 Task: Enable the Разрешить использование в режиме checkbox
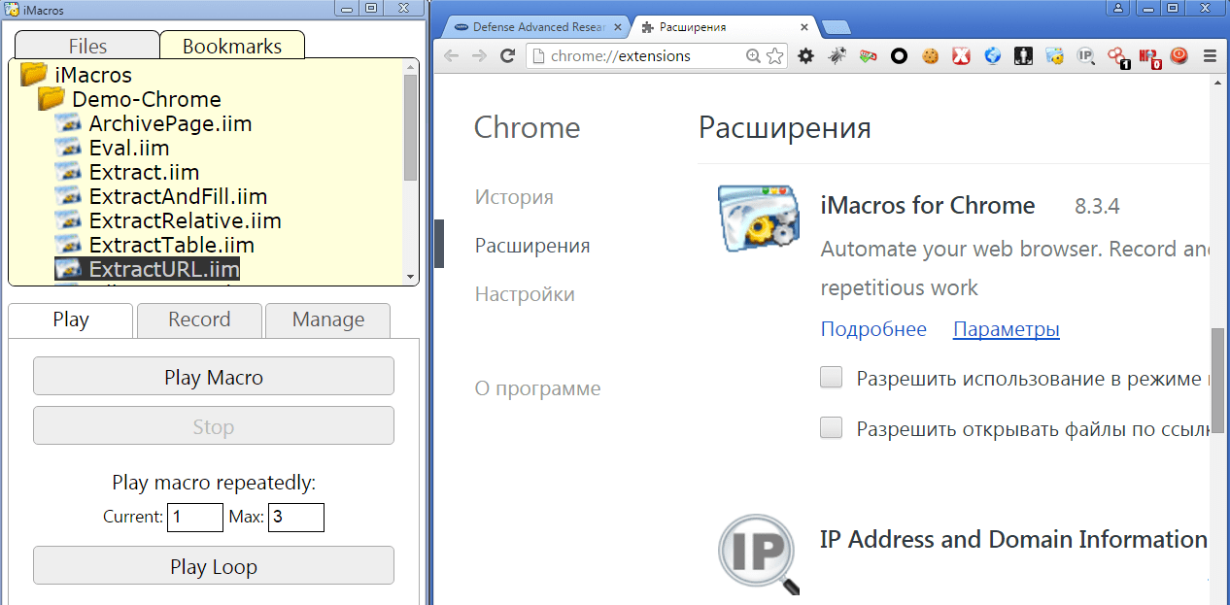pyautogui.click(x=831, y=378)
